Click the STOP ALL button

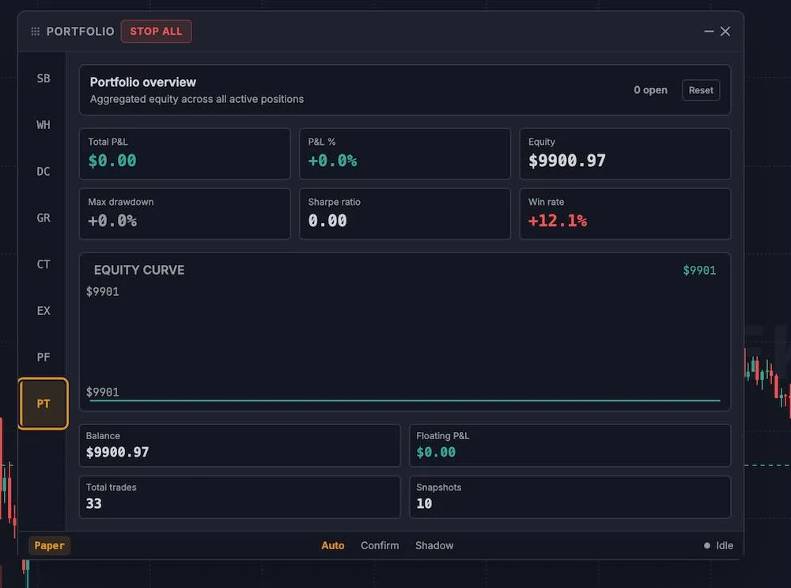tap(156, 32)
